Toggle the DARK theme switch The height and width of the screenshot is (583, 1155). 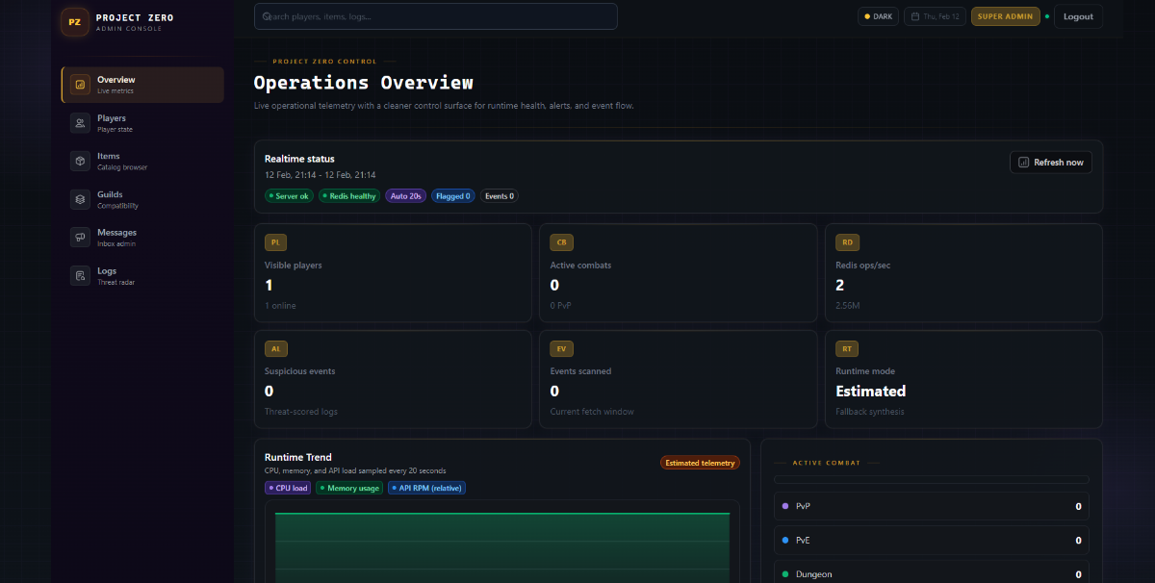878,16
